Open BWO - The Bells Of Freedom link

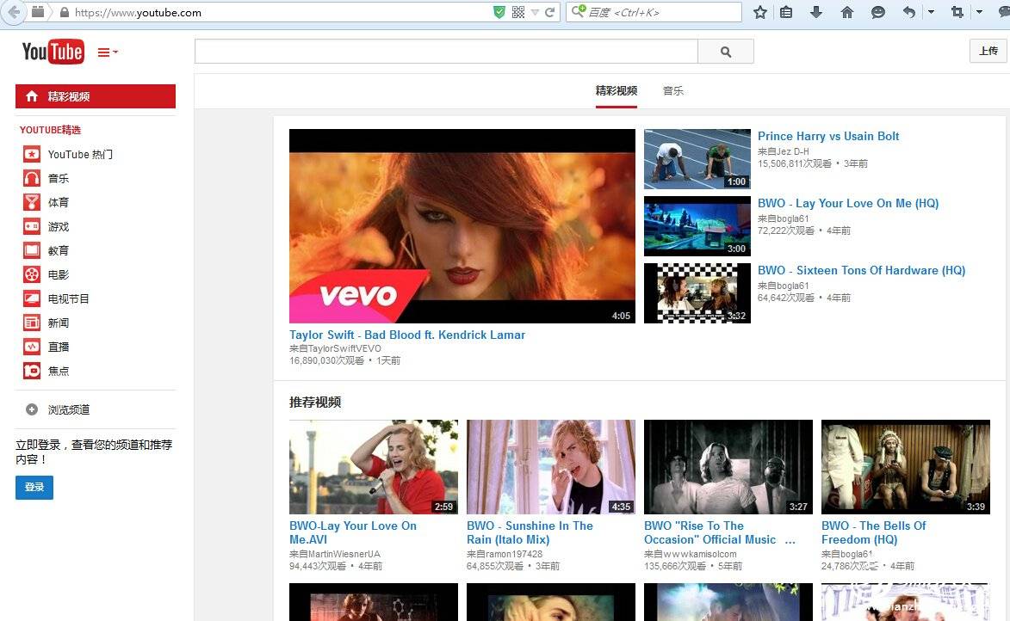click(873, 532)
